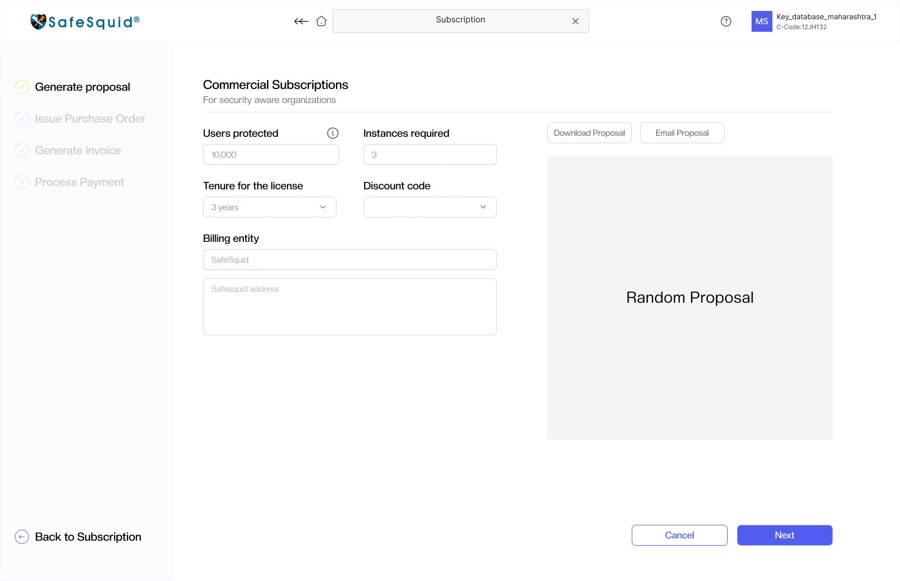Screen dimensions: 900x581
Task: Click the Next button
Action: [x=785, y=535]
